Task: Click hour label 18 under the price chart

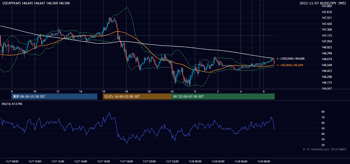Action: point(126,91)
